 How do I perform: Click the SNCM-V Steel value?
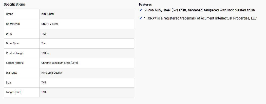pos(50,24)
